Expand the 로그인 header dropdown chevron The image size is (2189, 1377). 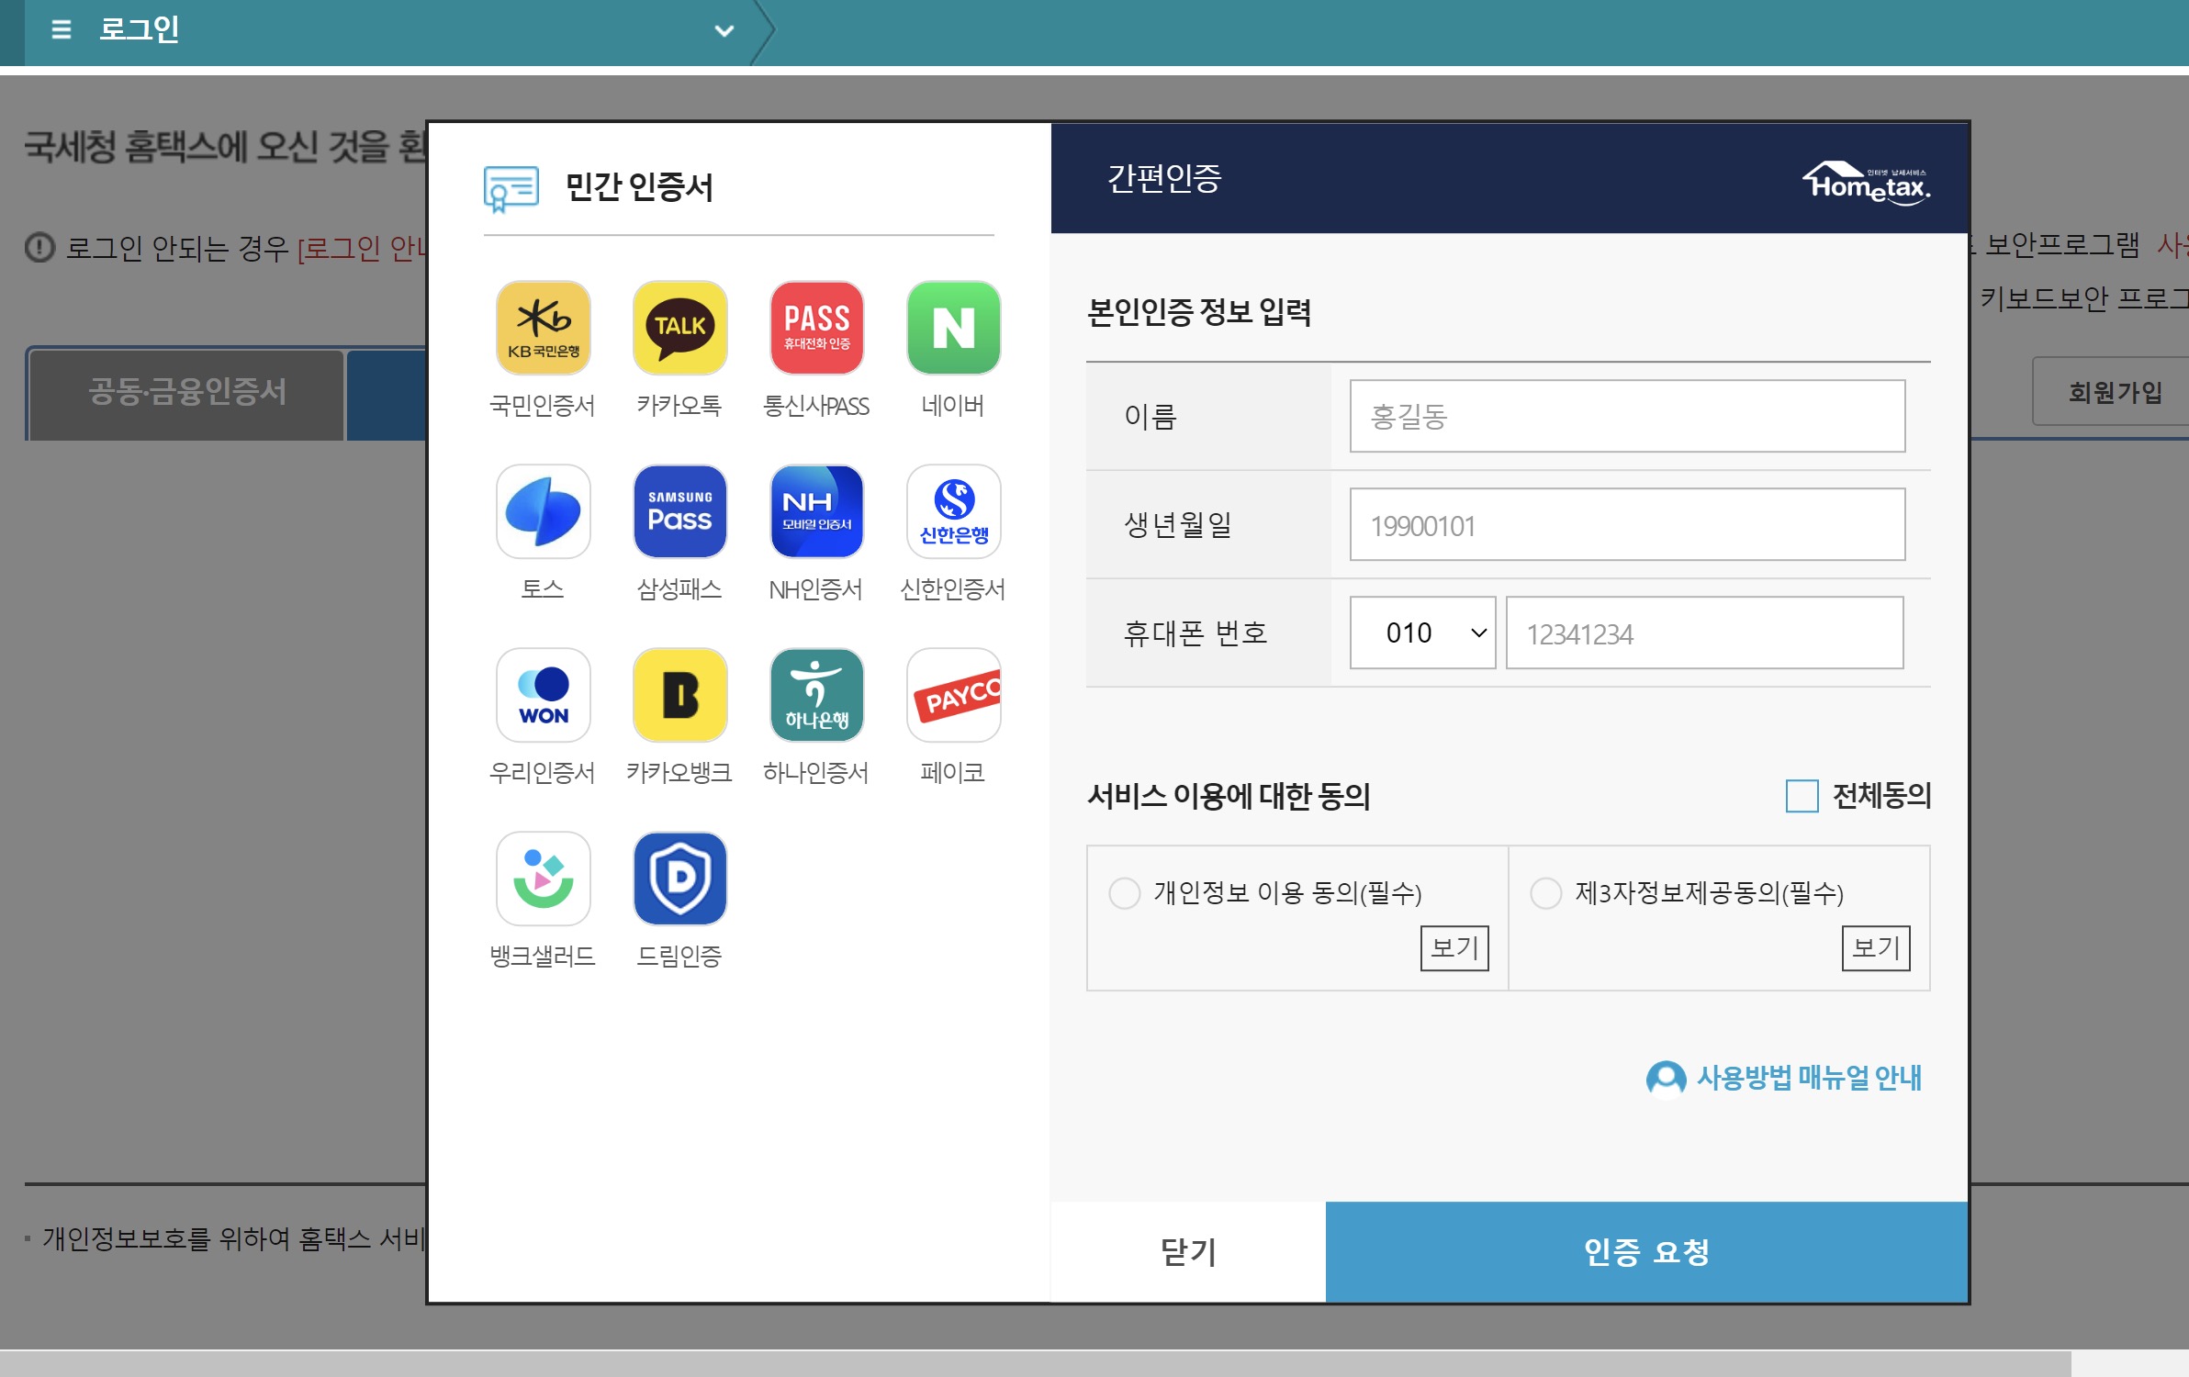coord(724,31)
